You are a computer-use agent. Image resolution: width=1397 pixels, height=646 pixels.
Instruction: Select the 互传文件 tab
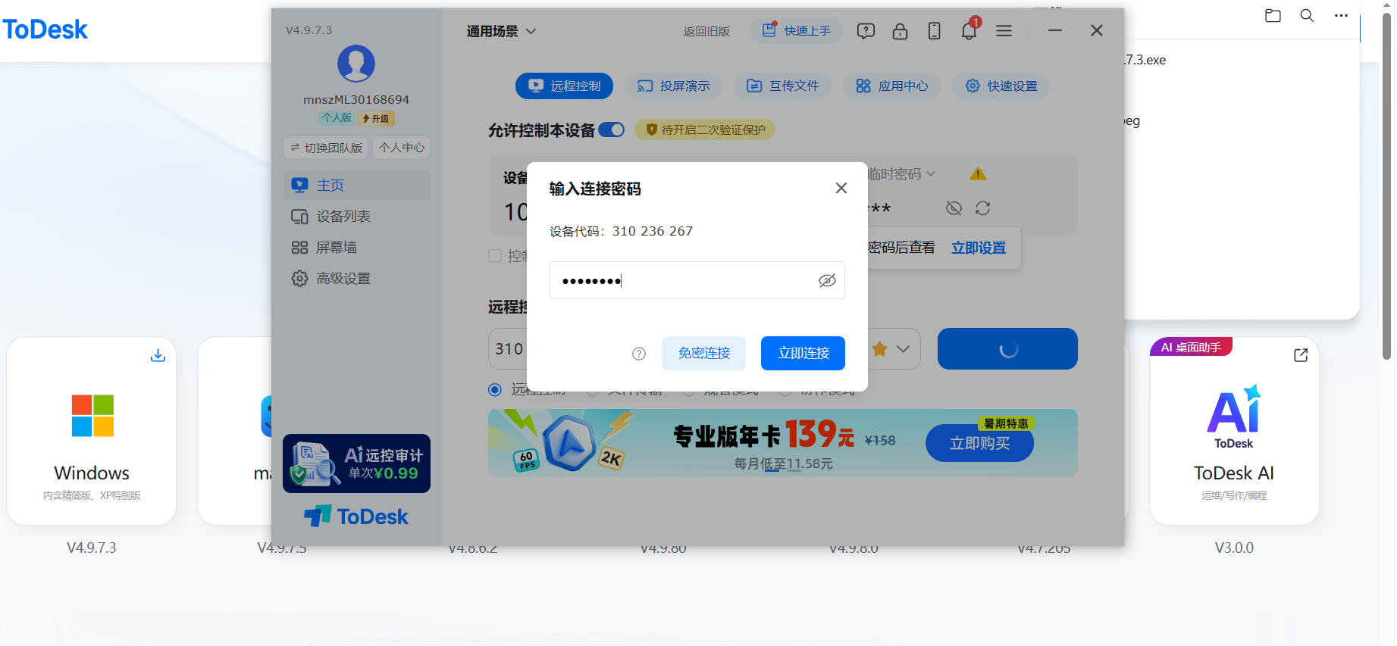(x=782, y=86)
